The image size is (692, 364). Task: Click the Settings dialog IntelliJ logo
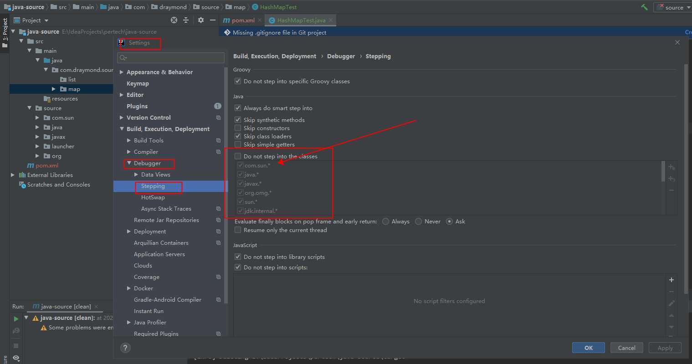pos(121,42)
